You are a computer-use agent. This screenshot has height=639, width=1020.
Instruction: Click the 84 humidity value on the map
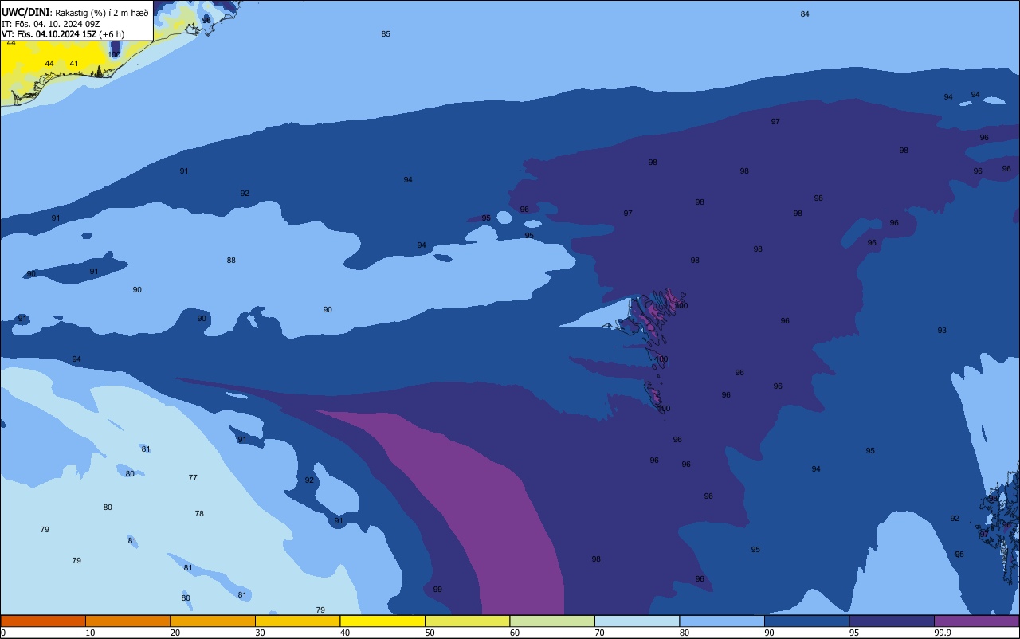point(805,14)
